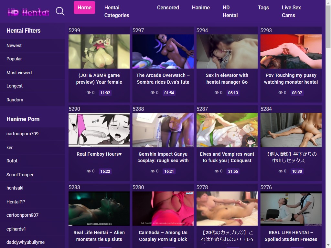Click the site logo in the header

[28, 12]
